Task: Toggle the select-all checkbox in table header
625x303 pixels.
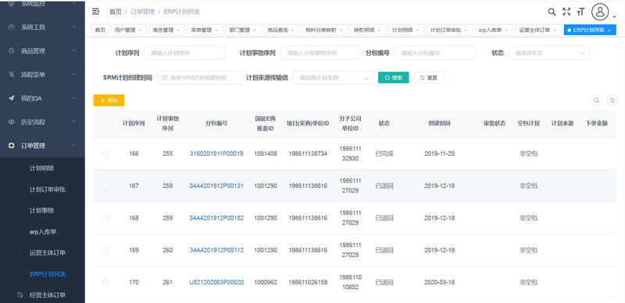Action: 105,124
